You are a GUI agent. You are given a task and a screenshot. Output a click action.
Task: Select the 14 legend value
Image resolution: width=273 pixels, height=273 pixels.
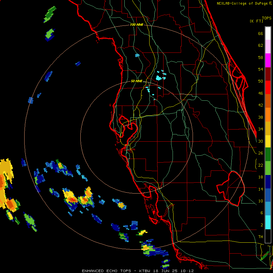tap(261, 189)
